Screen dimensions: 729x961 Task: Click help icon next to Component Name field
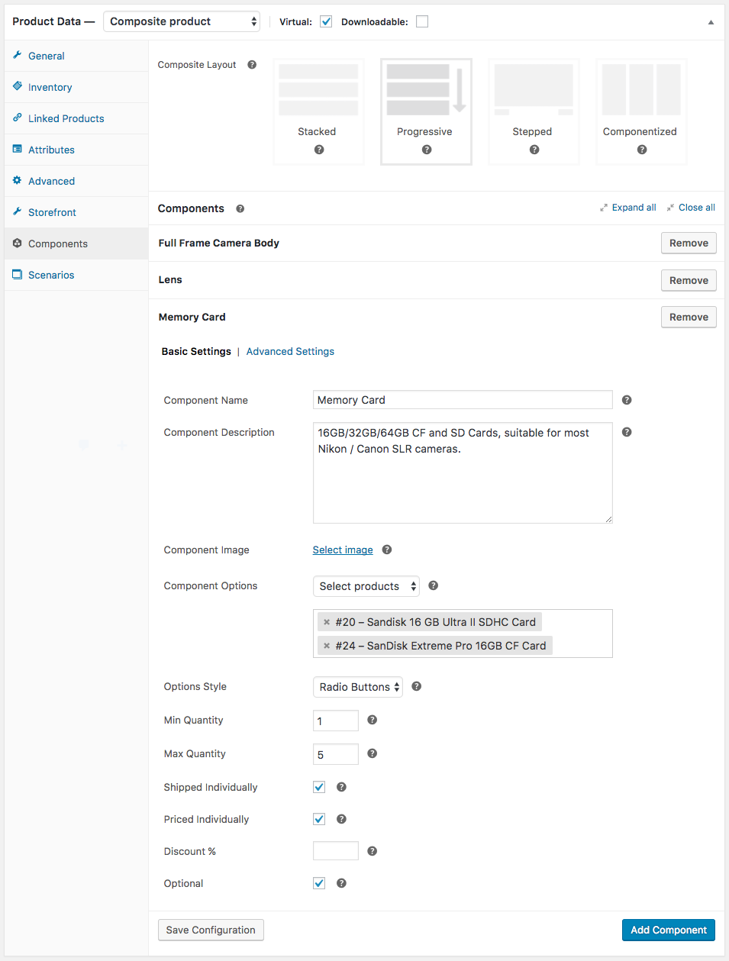click(627, 400)
